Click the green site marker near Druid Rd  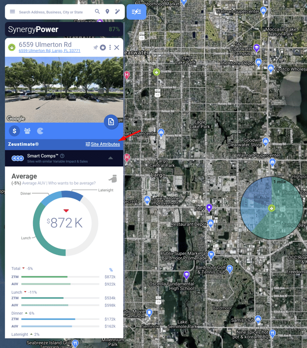pyautogui.click(x=157, y=72)
